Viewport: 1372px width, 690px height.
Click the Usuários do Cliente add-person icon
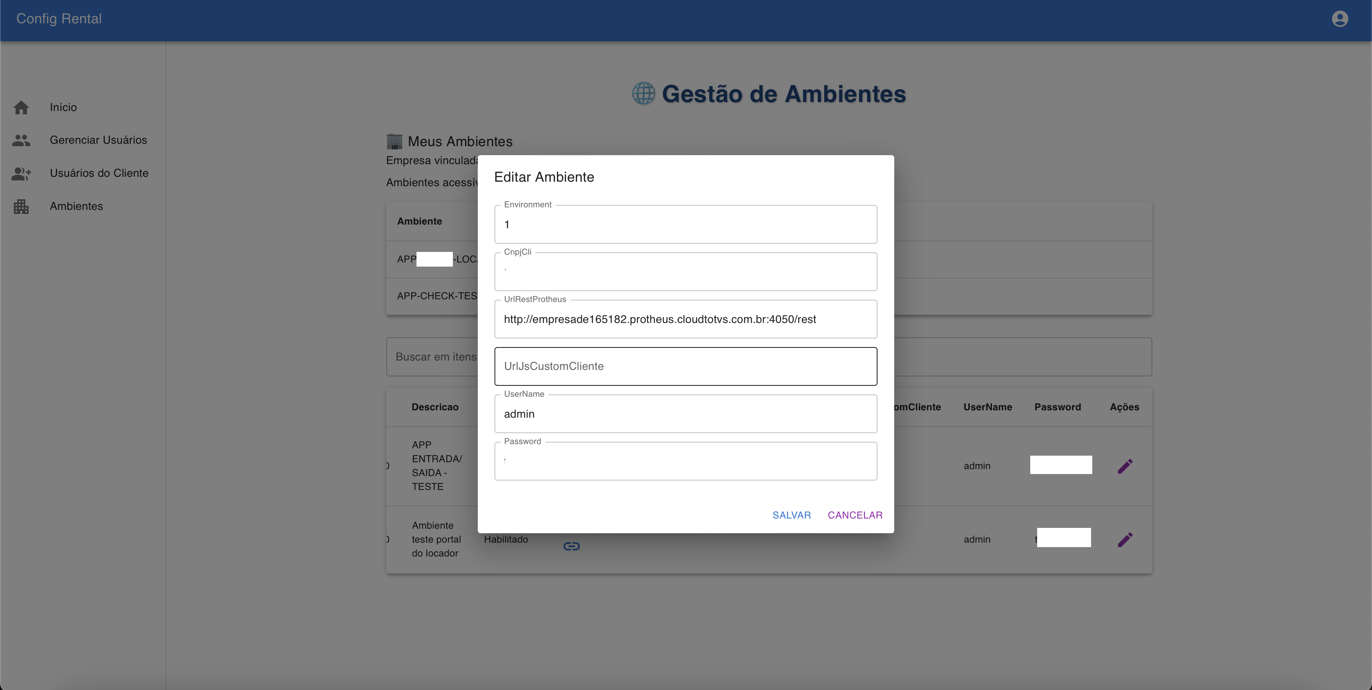pyautogui.click(x=21, y=173)
